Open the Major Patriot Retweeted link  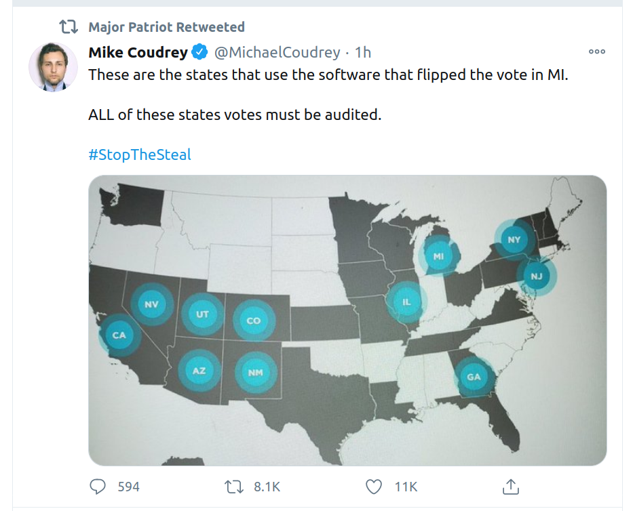tap(166, 27)
